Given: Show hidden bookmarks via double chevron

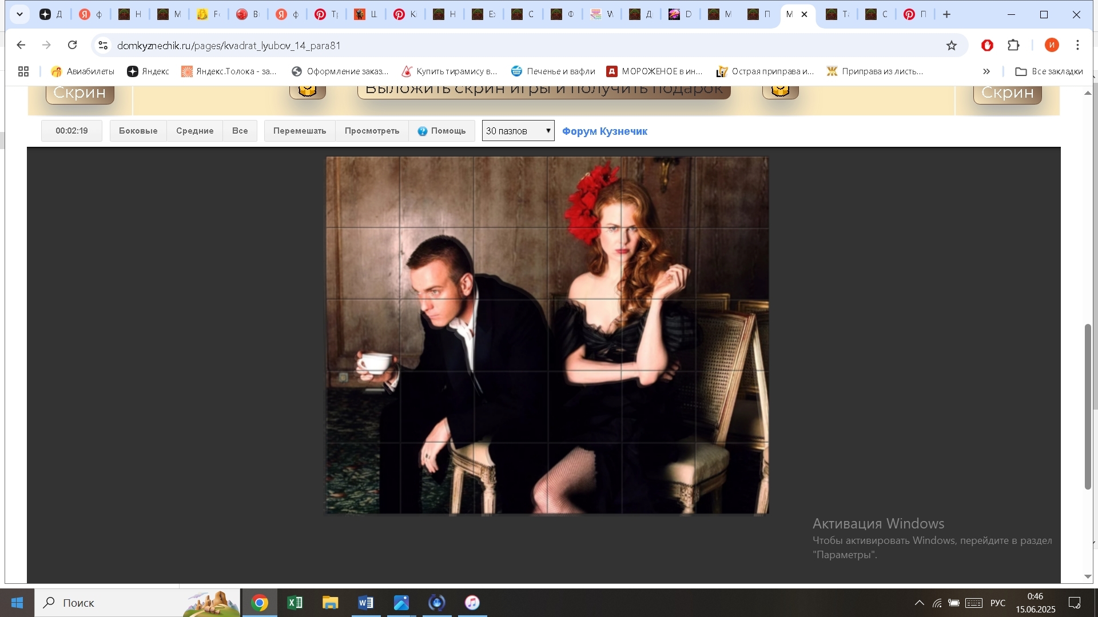Looking at the screenshot, I should [986, 71].
